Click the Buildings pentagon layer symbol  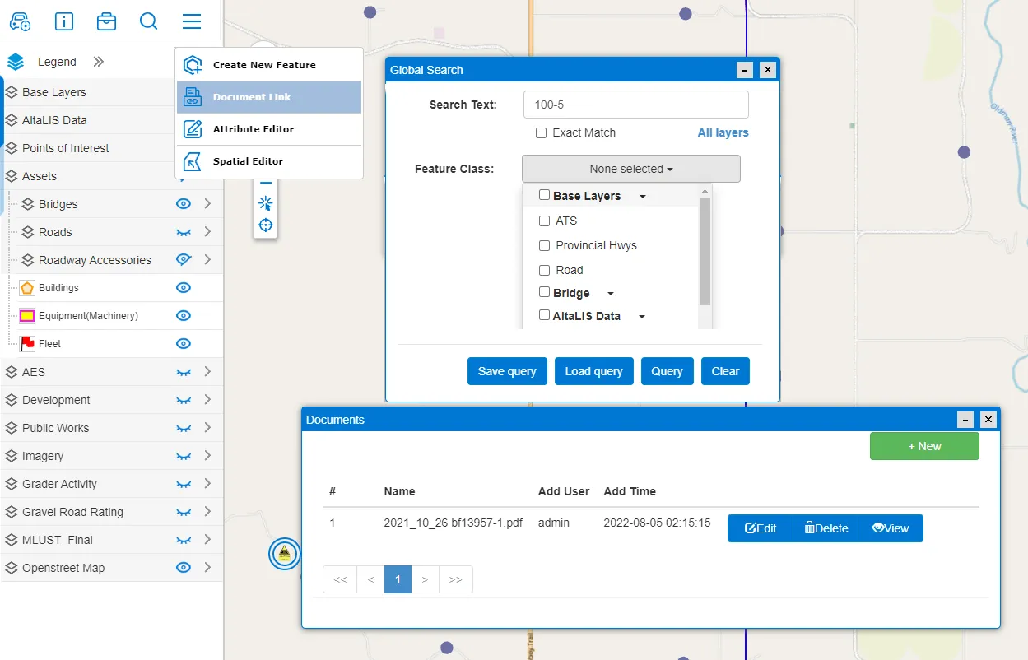pos(27,288)
